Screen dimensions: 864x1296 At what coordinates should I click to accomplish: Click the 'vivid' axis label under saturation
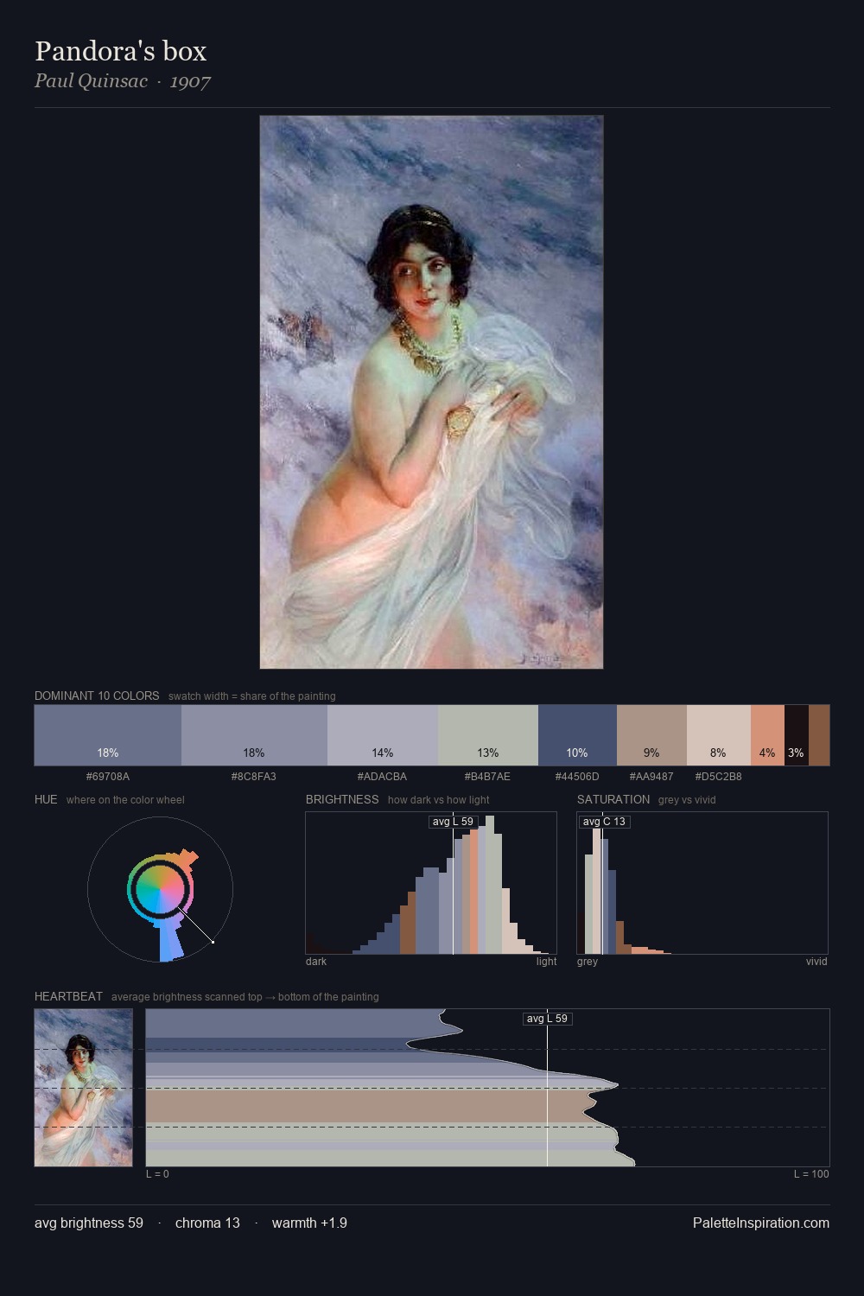click(816, 962)
